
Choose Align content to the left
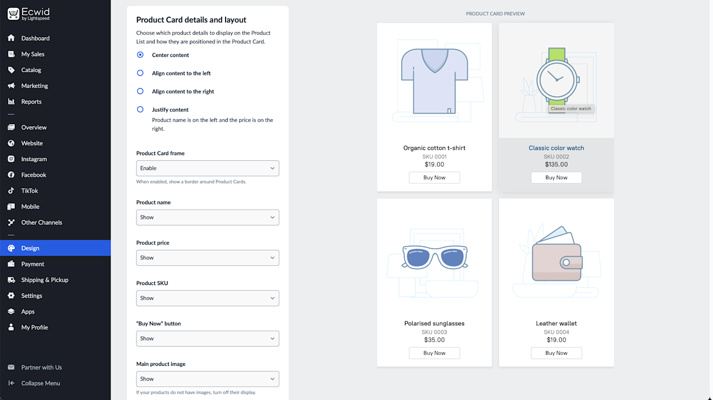point(140,73)
